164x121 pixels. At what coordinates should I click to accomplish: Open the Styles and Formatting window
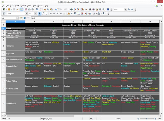click(4, 13)
